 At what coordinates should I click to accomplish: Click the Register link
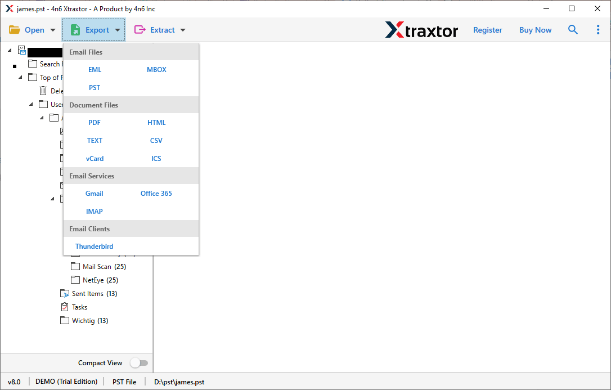487,29
